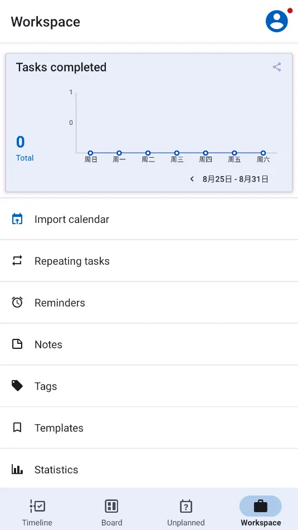Open the user profile avatar

click(277, 21)
